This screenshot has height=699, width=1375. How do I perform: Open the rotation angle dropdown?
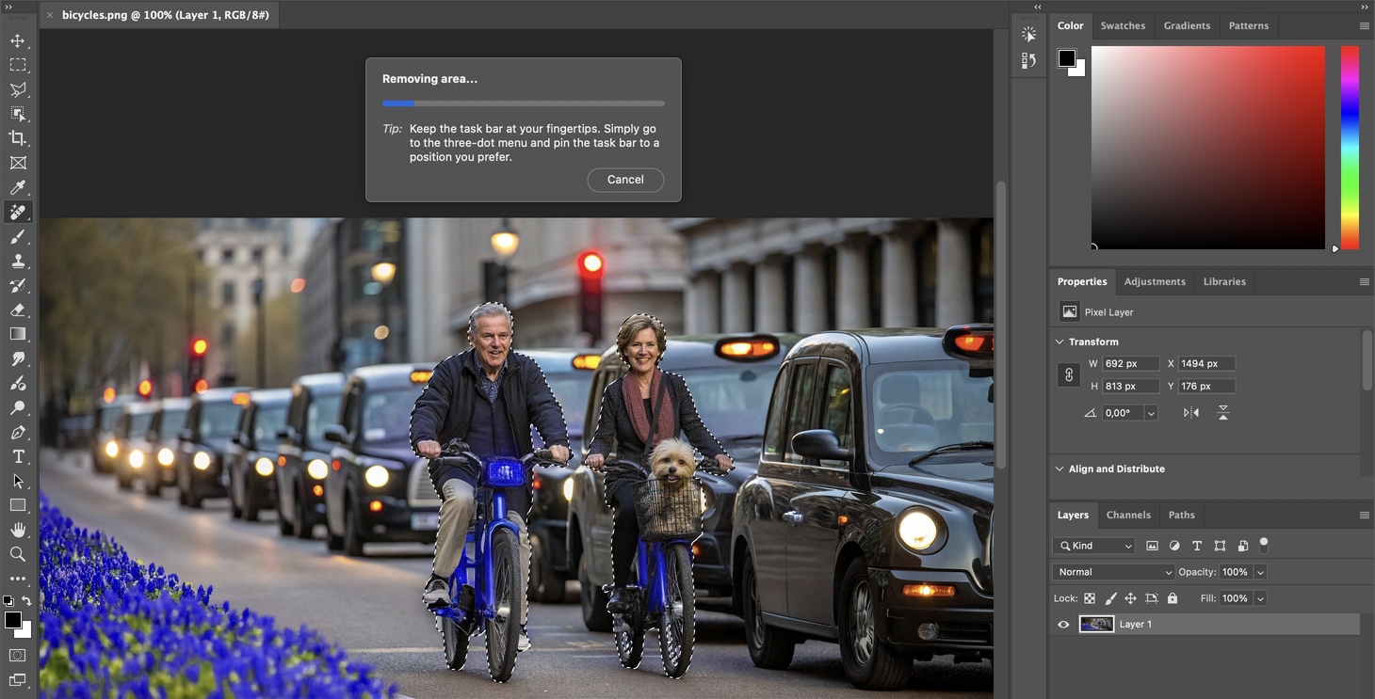1151,413
